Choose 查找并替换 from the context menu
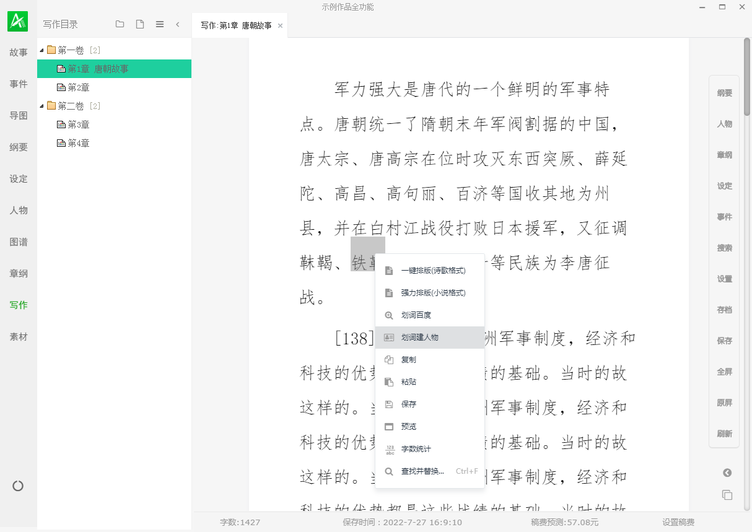Image resolution: width=752 pixels, height=532 pixels. click(430, 471)
